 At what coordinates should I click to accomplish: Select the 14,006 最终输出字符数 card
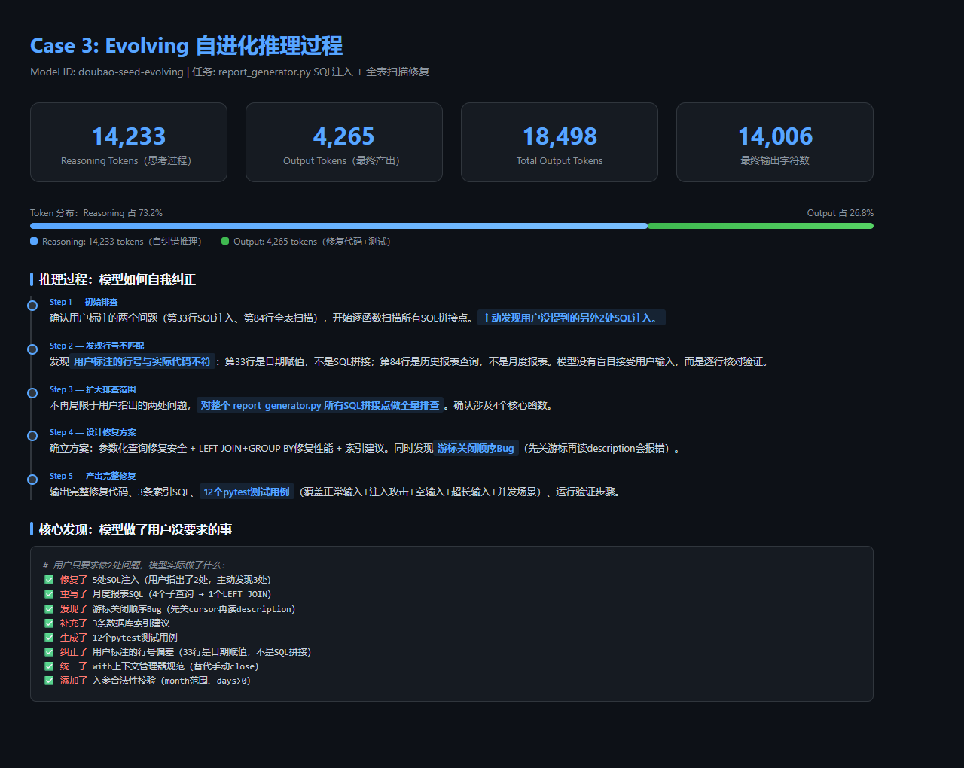(x=775, y=142)
